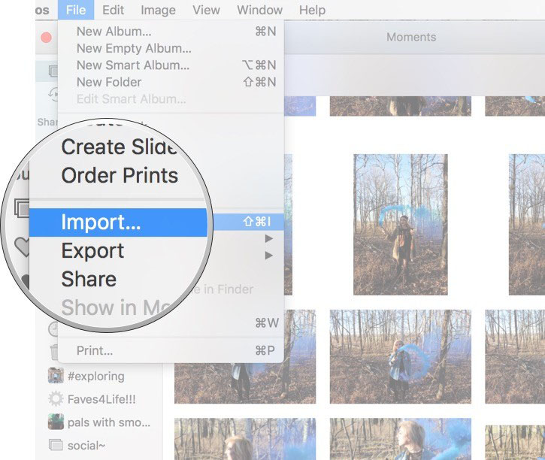Open the Edit menu

pyautogui.click(x=113, y=10)
